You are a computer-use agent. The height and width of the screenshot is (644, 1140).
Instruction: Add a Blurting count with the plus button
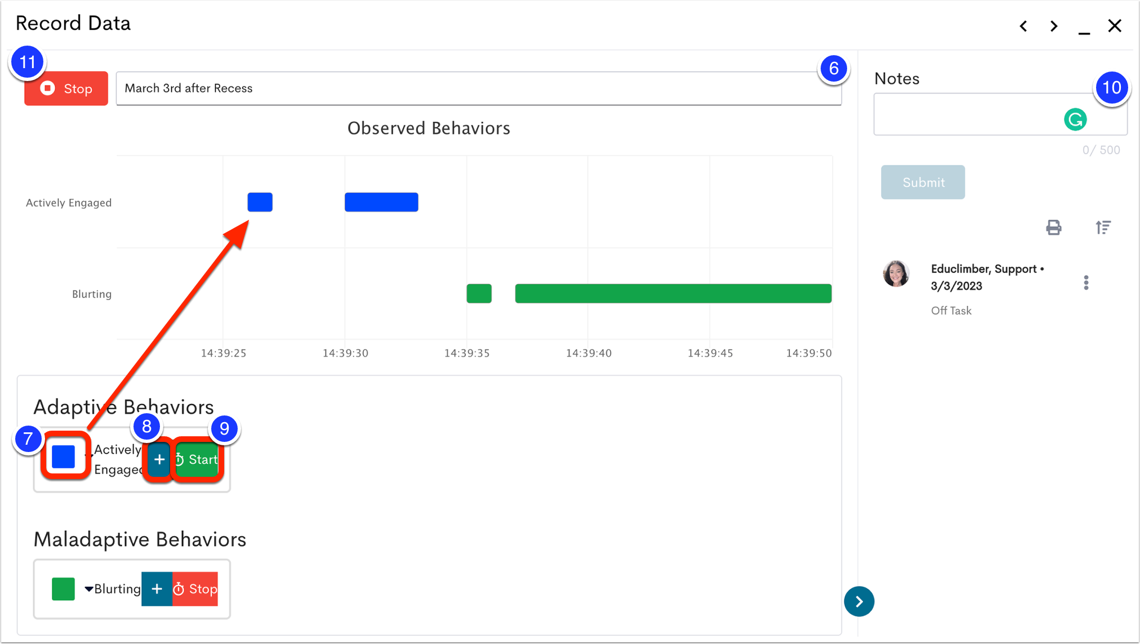pyautogui.click(x=157, y=589)
